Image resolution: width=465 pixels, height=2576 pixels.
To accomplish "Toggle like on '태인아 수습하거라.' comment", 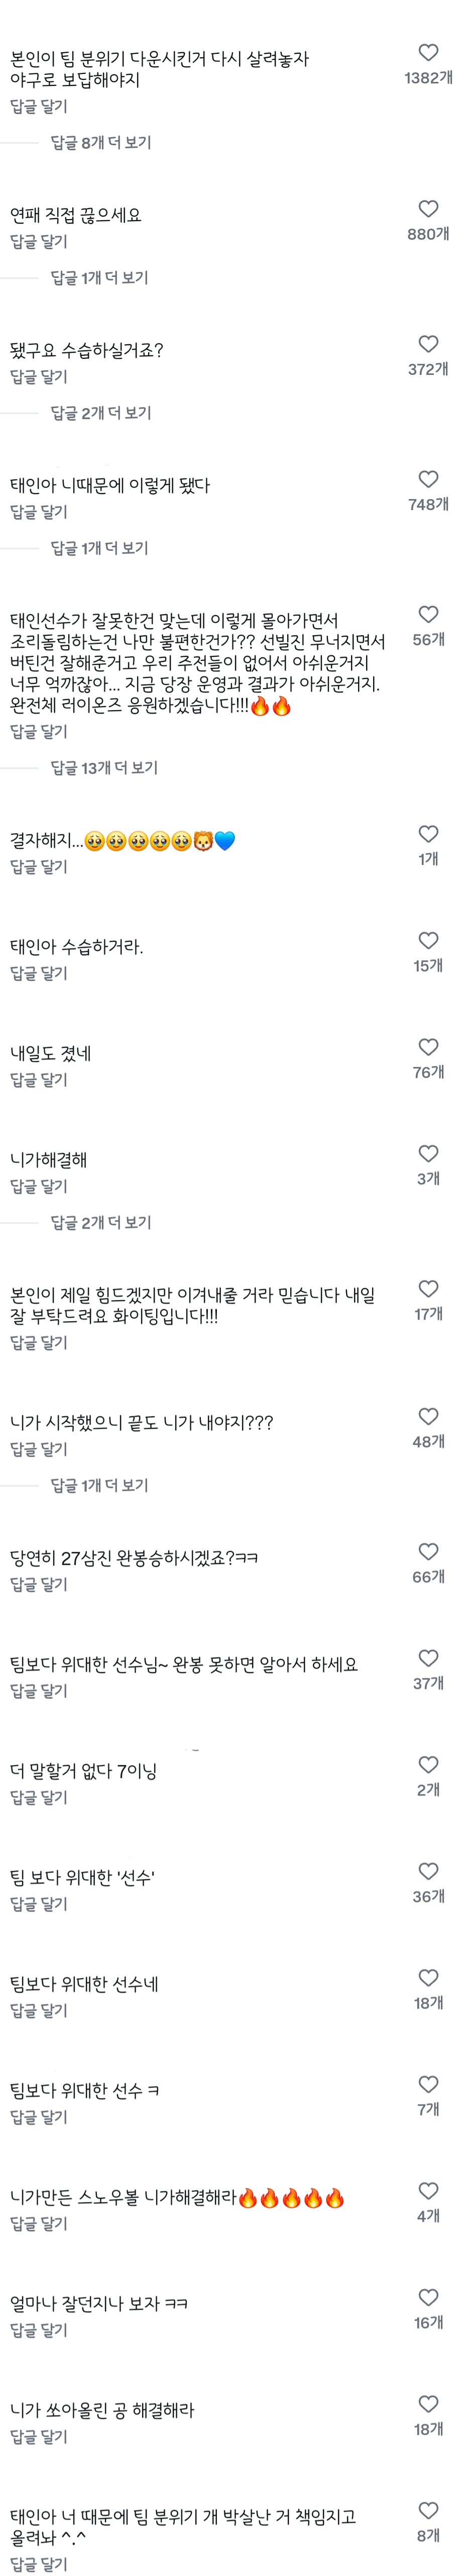I will pyautogui.click(x=428, y=940).
